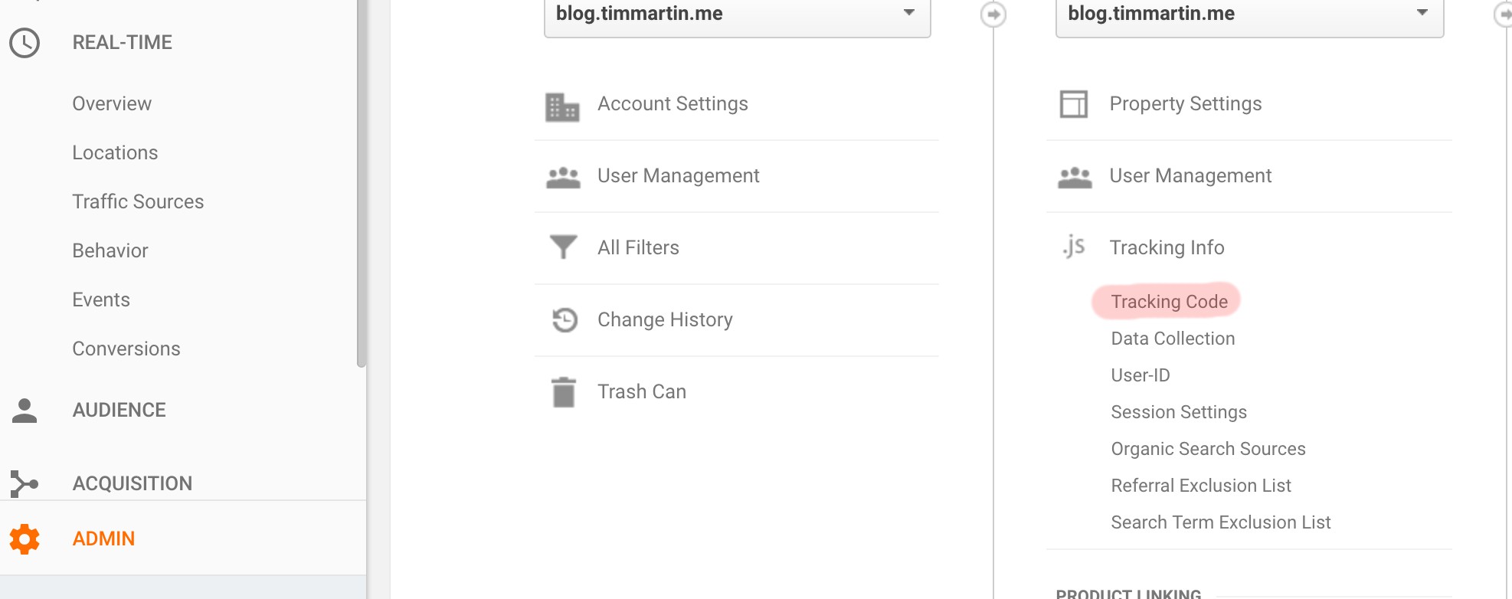Click the All Filters funnel icon
This screenshot has height=599, width=1512.
coord(564,247)
